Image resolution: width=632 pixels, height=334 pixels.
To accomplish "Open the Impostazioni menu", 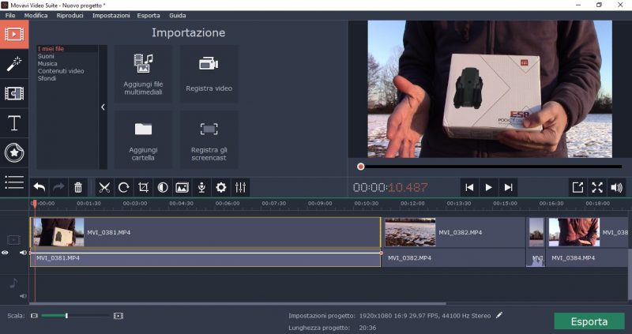I will tap(111, 15).
